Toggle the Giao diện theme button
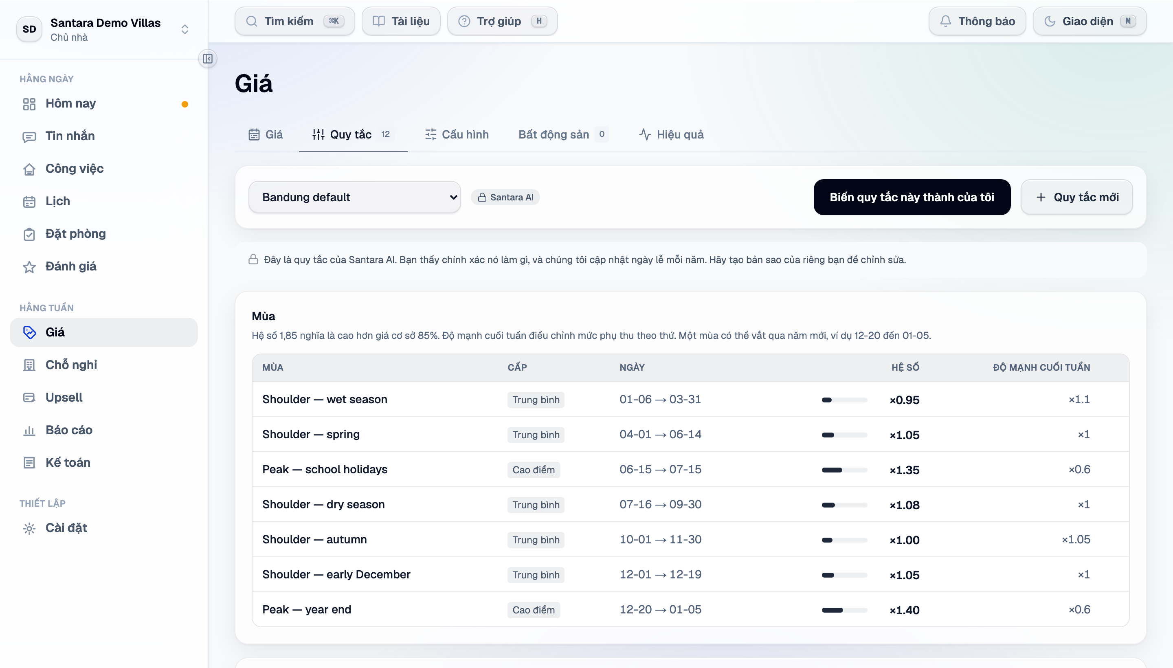The height and width of the screenshot is (668, 1173). pyautogui.click(x=1090, y=21)
